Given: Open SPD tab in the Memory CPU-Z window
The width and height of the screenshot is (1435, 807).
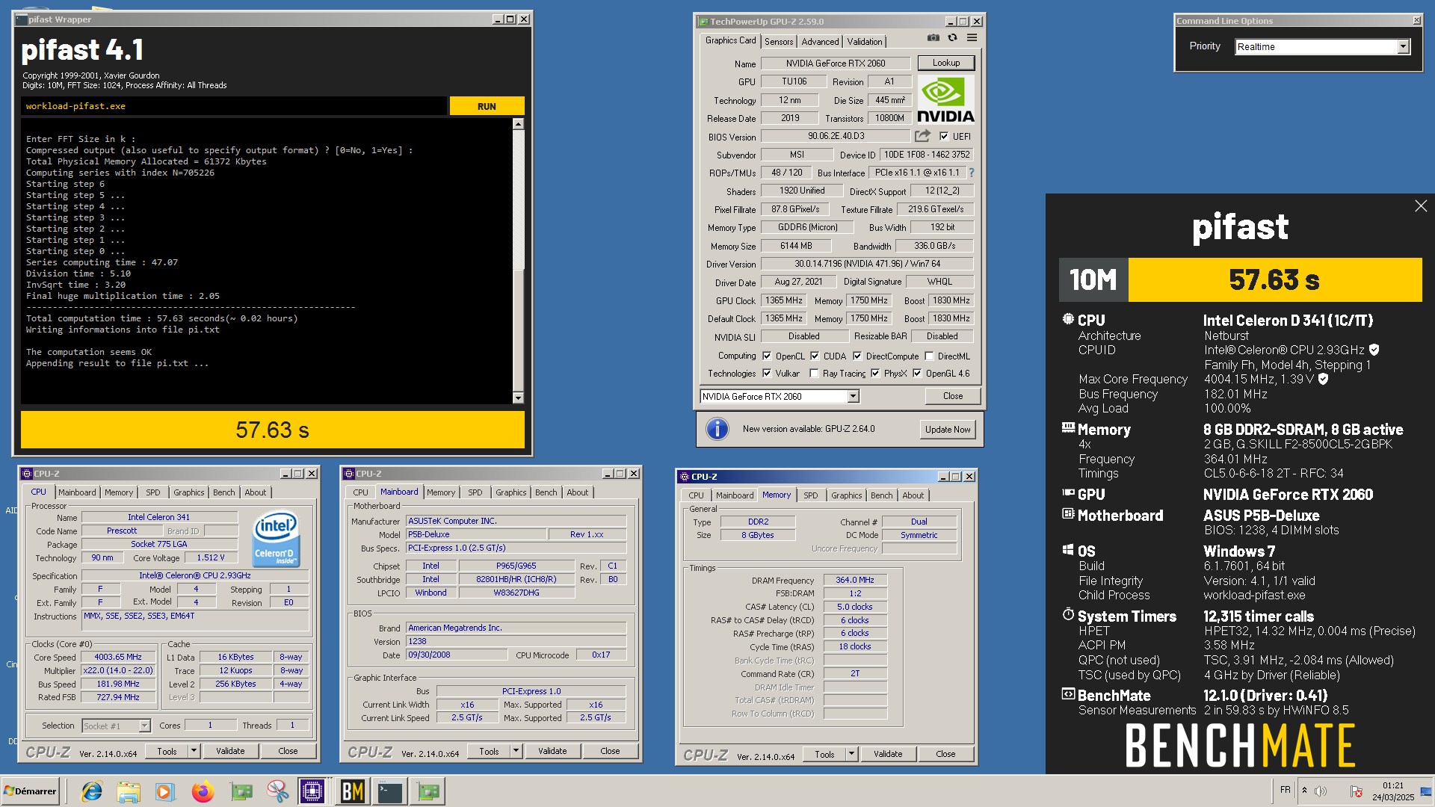Looking at the screenshot, I should coord(810,495).
